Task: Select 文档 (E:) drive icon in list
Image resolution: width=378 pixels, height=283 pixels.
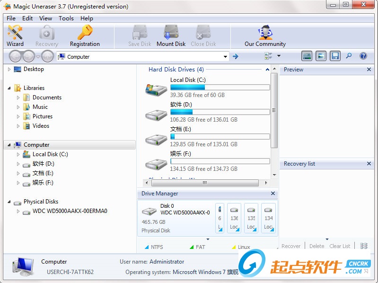Action: pyautogui.click(x=156, y=139)
